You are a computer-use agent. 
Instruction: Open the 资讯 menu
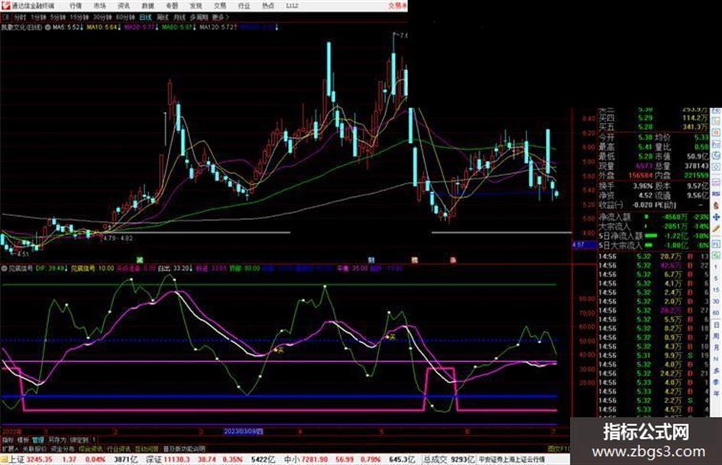click(x=124, y=6)
